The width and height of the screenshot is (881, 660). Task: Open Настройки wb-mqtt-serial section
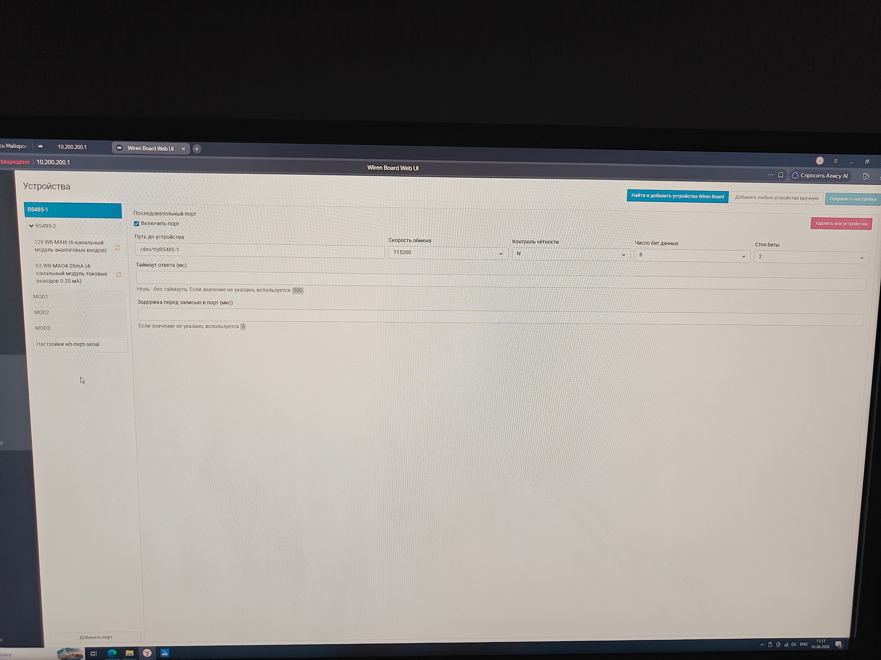(x=80, y=344)
